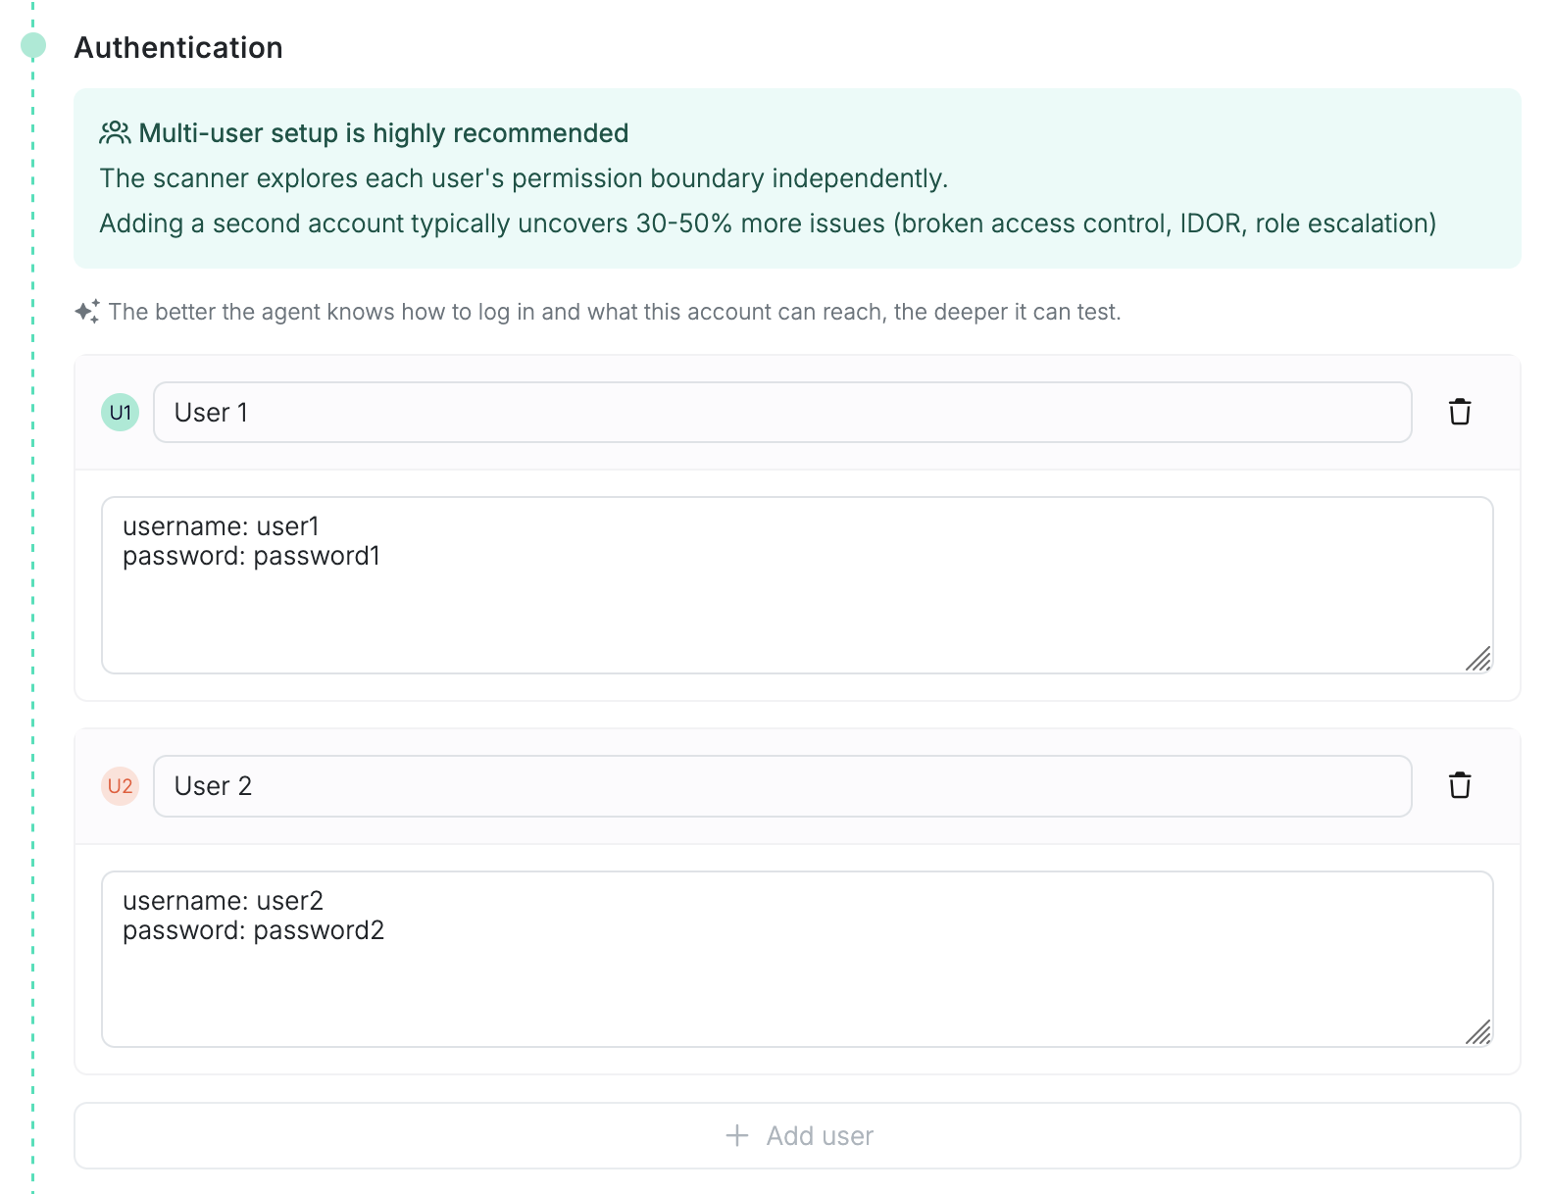
Task: Click the plus icon in Add user
Action: [737, 1135]
